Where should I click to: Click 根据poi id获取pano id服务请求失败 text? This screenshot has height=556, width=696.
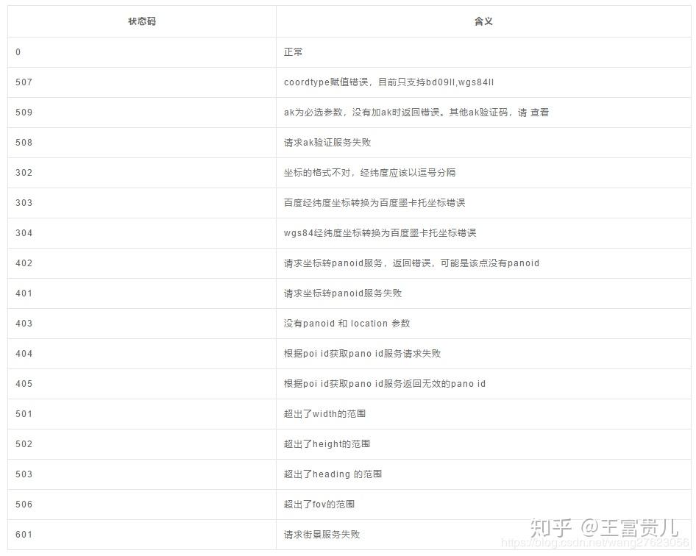(x=362, y=354)
